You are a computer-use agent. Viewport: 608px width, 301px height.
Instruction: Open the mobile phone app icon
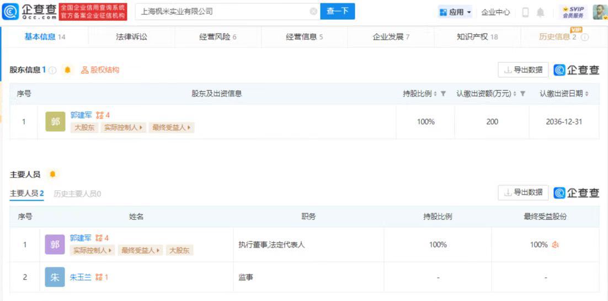pos(525,12)
